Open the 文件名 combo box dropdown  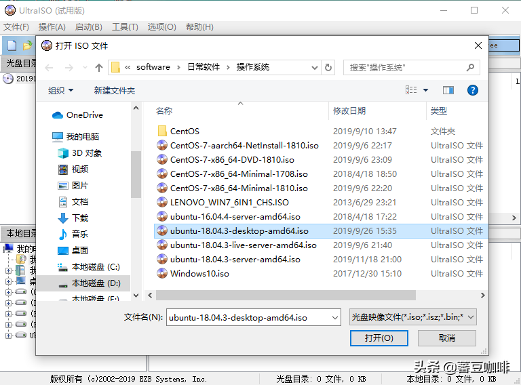[335, 318]
